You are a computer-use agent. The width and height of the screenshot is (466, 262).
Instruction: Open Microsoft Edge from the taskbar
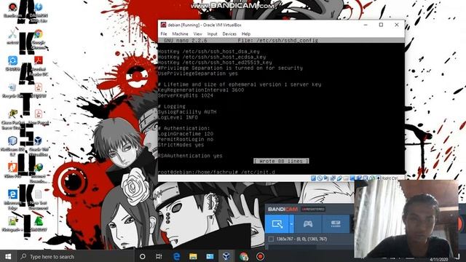176,256
